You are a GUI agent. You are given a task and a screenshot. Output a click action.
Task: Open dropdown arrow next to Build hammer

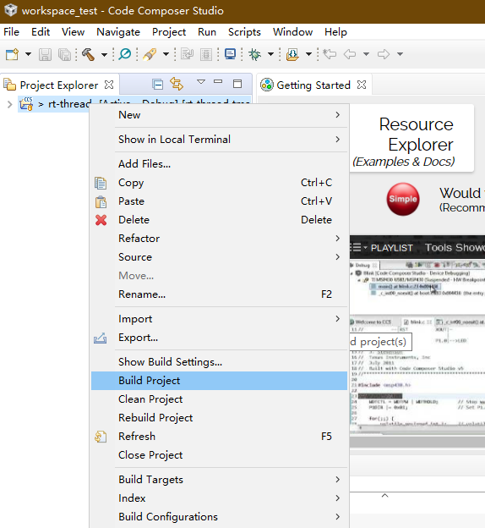[104, 54]
